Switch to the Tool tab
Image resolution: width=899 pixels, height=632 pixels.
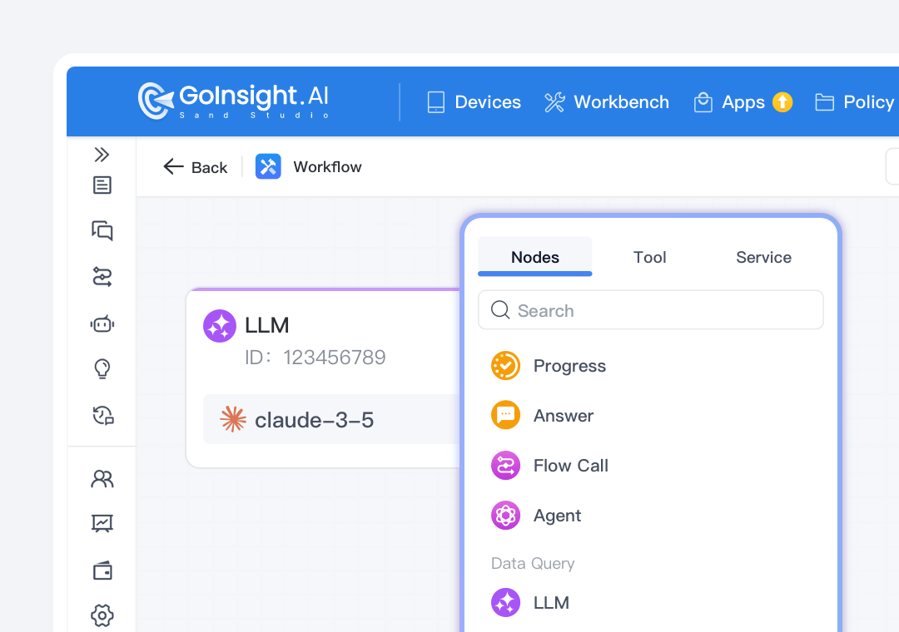[x=649, y=257]
